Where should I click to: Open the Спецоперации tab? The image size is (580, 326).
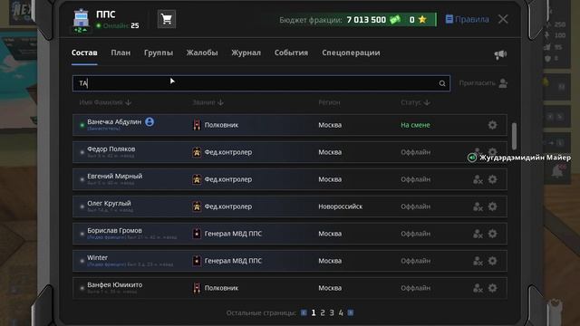[x=351, y=53]
